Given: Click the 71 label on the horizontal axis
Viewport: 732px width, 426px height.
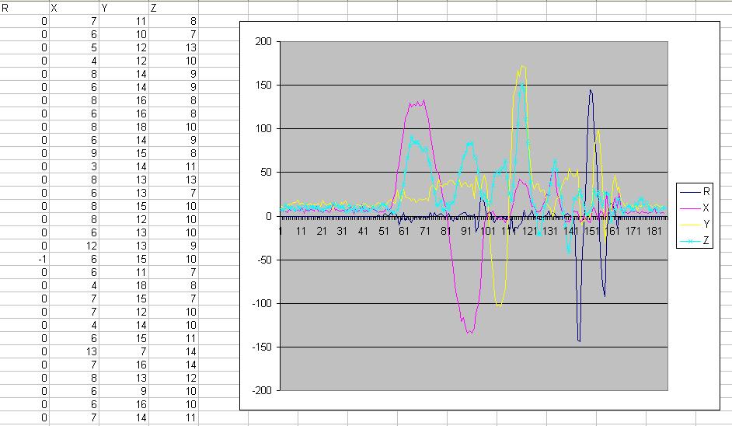Looking at the screenshot, I should coord(425,231).
